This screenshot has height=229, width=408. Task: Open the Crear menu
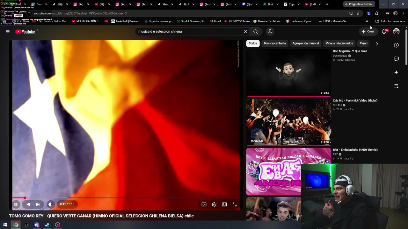click(x=368, y=31)
